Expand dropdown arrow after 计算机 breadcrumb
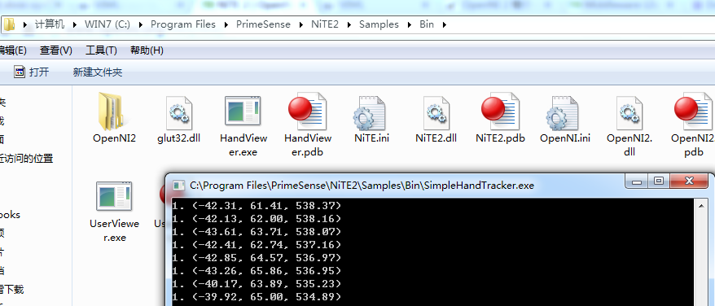Screen dimensions: 715x306 pyautogui.click(x=75, y=24)
